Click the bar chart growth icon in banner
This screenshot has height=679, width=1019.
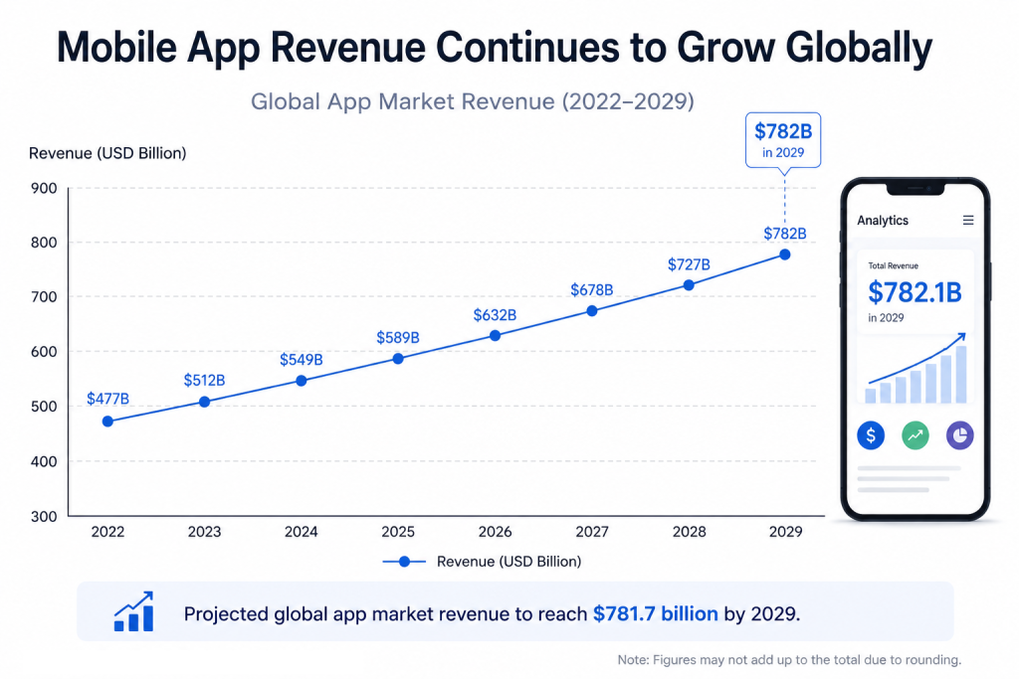(x=134, y=611)
